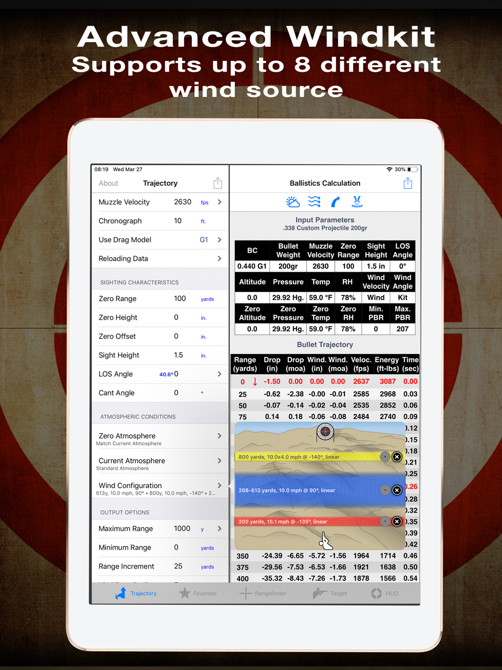Go back to About
This screenshot has width=502, height=670.
[x=108, y=183]
